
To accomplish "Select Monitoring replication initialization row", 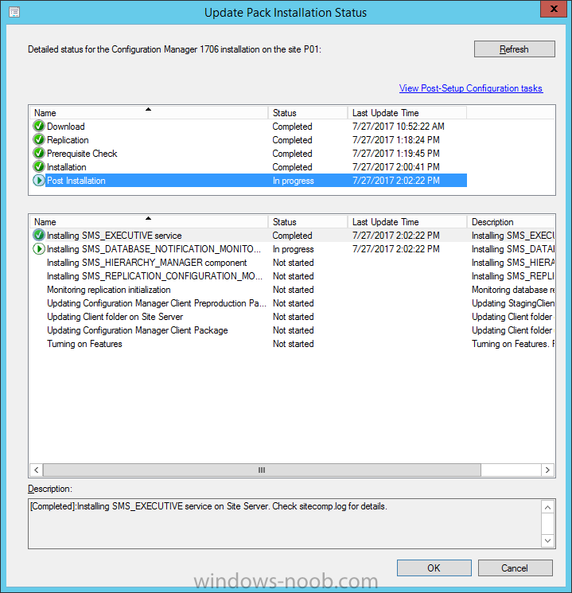I will point(292,290).
